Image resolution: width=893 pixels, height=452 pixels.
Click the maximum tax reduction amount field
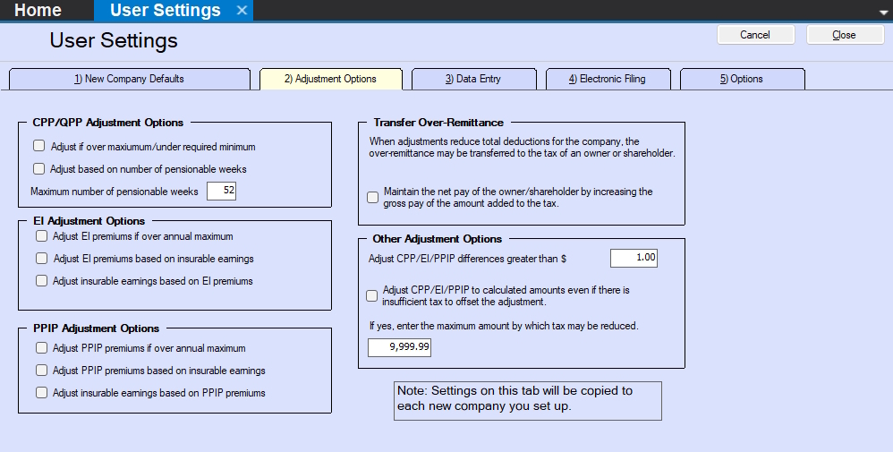399,347
